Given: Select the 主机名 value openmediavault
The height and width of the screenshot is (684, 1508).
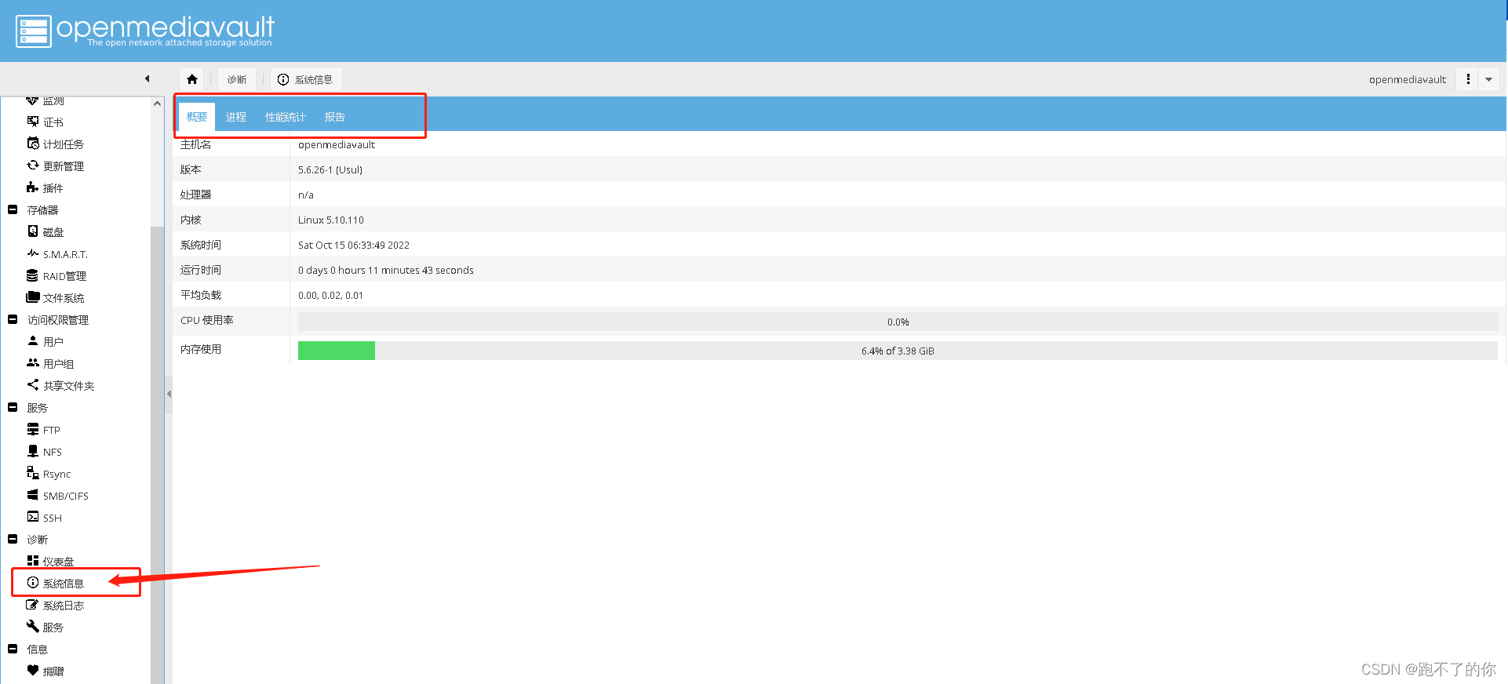Looking at the screenshot, I should coord(337,144).
